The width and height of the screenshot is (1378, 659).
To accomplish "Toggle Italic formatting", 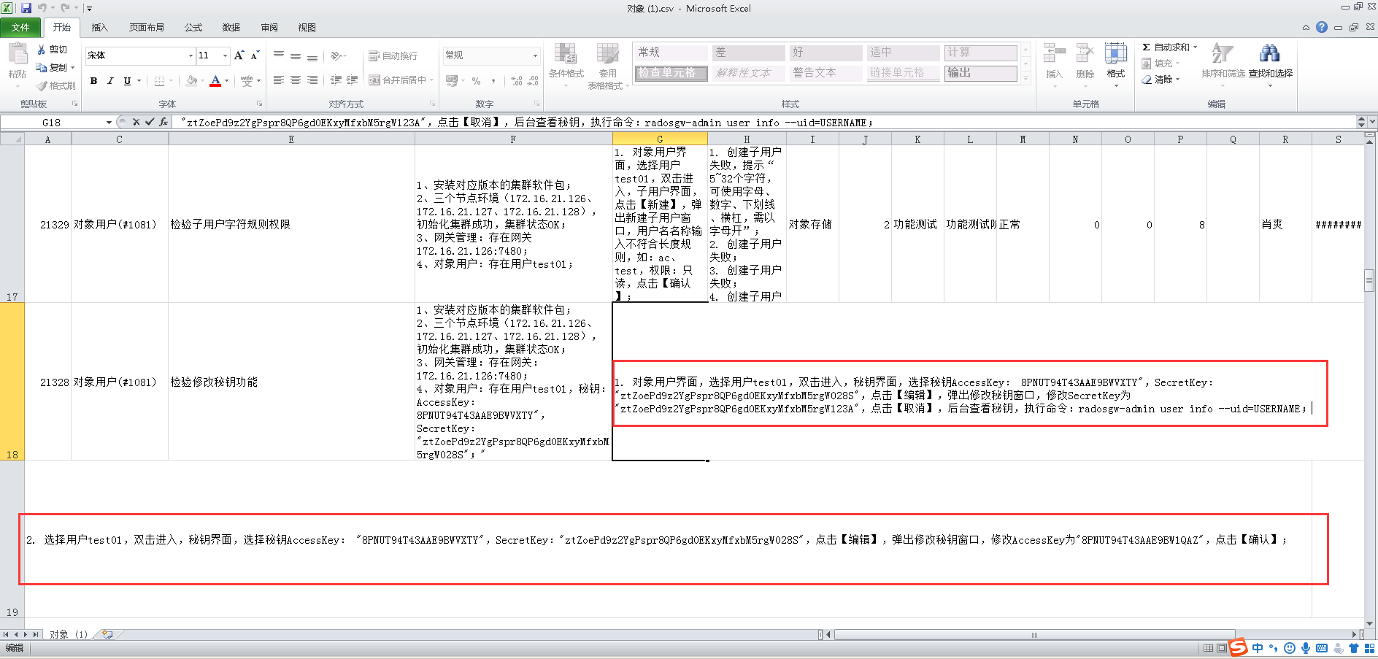I will click(110, 81).
